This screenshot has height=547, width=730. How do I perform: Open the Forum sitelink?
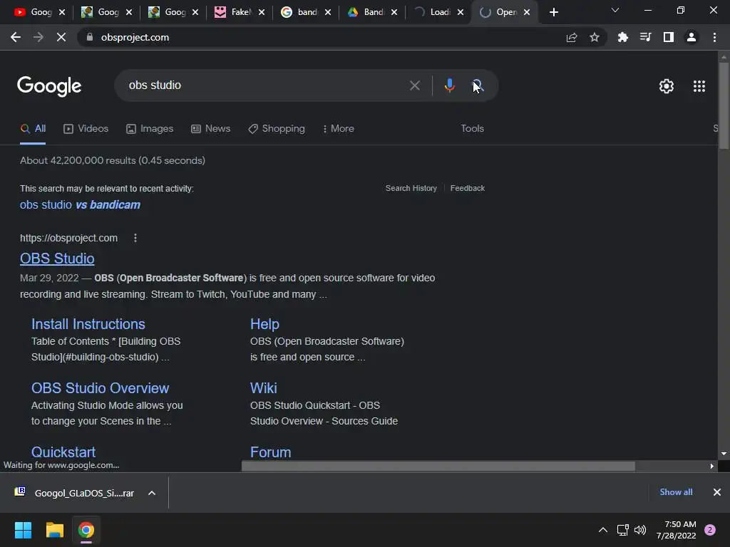coord(270,452)
